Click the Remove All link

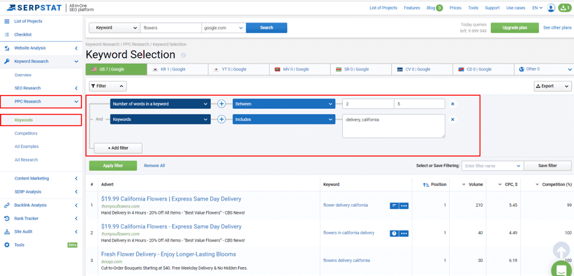coord(154,166)
